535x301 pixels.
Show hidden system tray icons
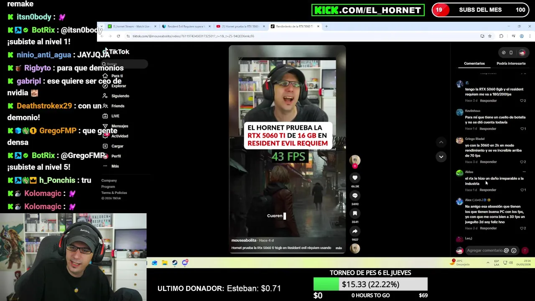click(488, 263)
